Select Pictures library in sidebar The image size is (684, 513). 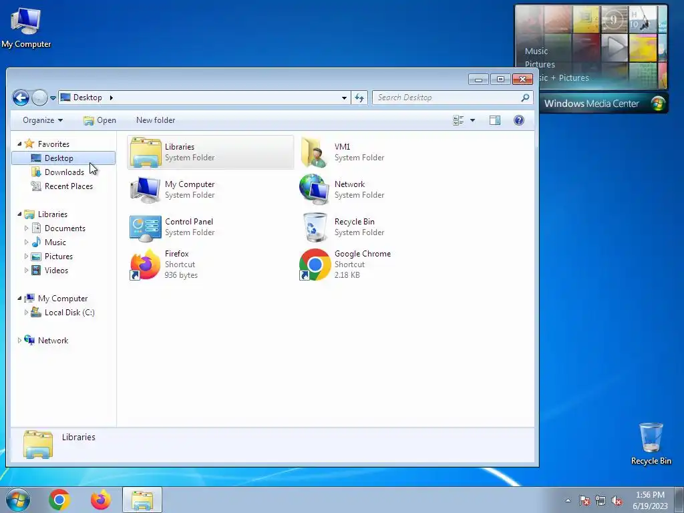[x=59, y=256]
